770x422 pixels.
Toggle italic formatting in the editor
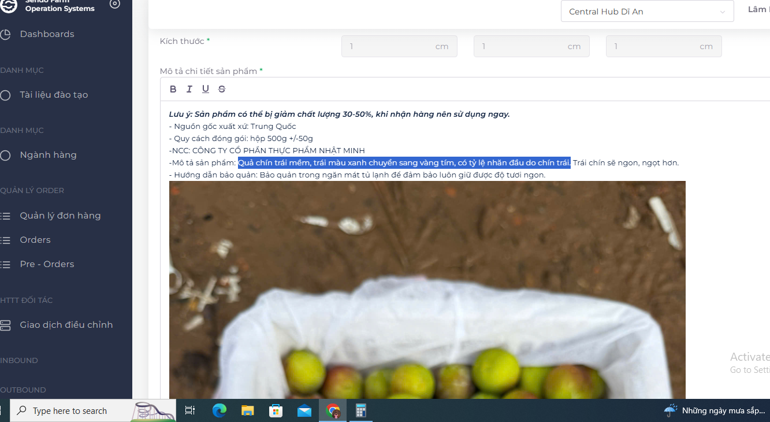189,89
